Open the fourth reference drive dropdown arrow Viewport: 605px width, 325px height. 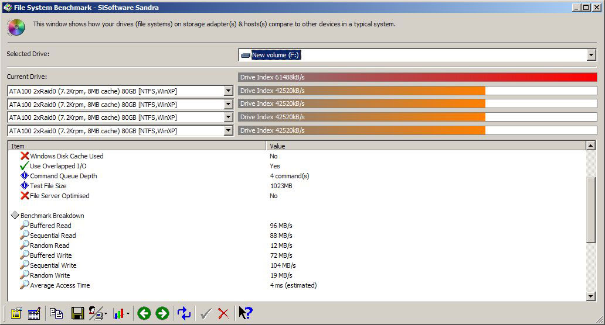229,131
